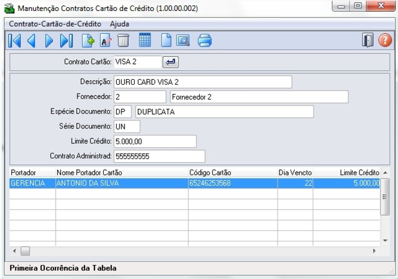The image size is (398, 279).
Task: Edit current record icon
Action: click(105, 40)
